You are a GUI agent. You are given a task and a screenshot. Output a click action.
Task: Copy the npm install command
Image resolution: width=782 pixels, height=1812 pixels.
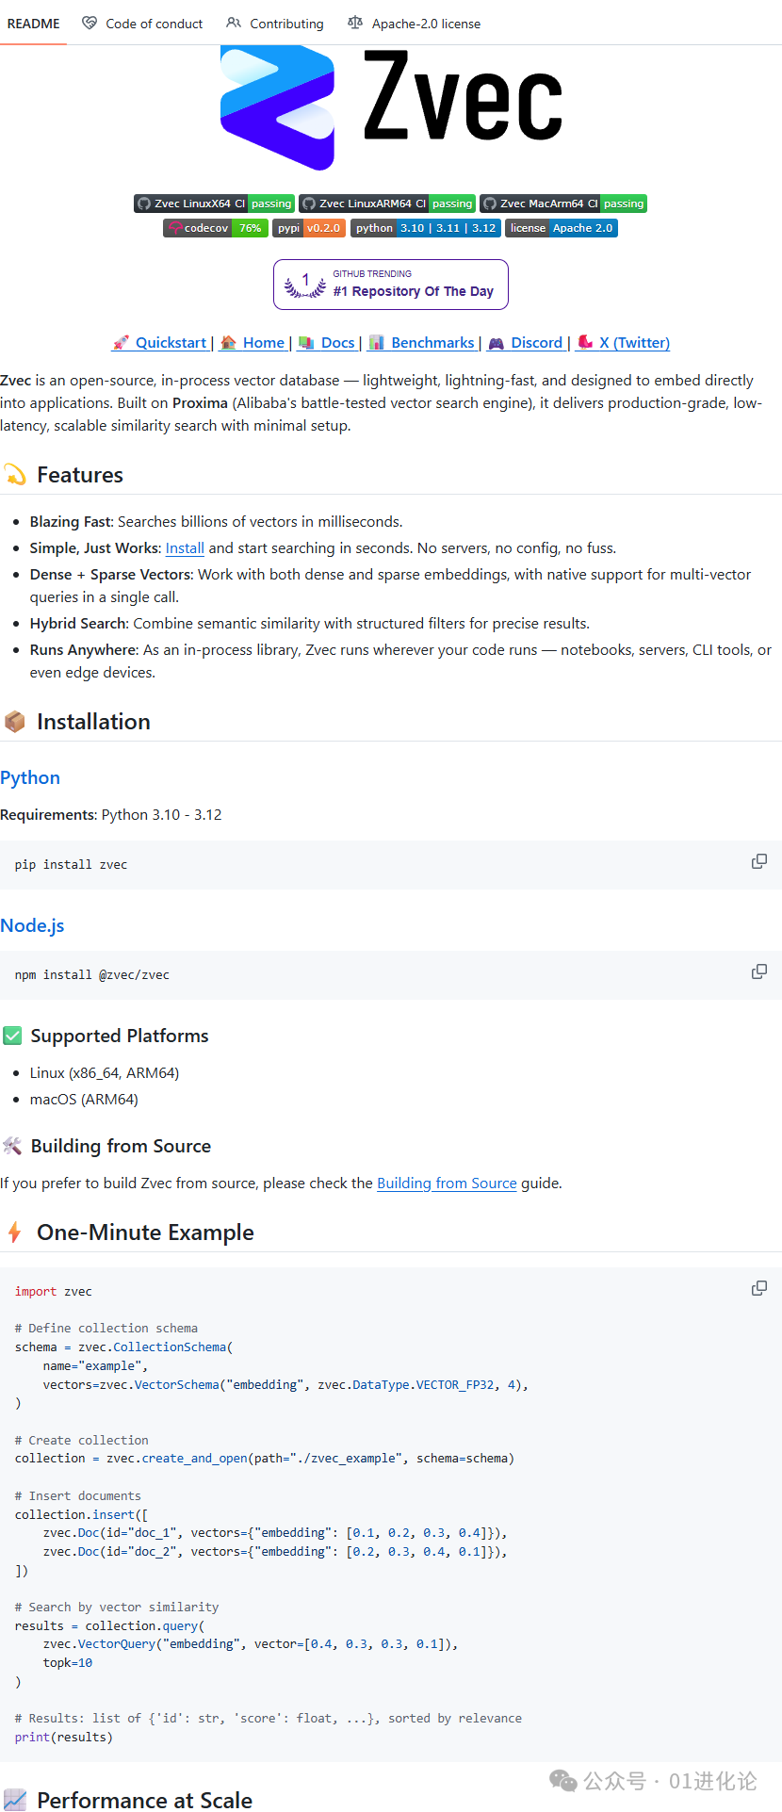click(x=758, y=971)
